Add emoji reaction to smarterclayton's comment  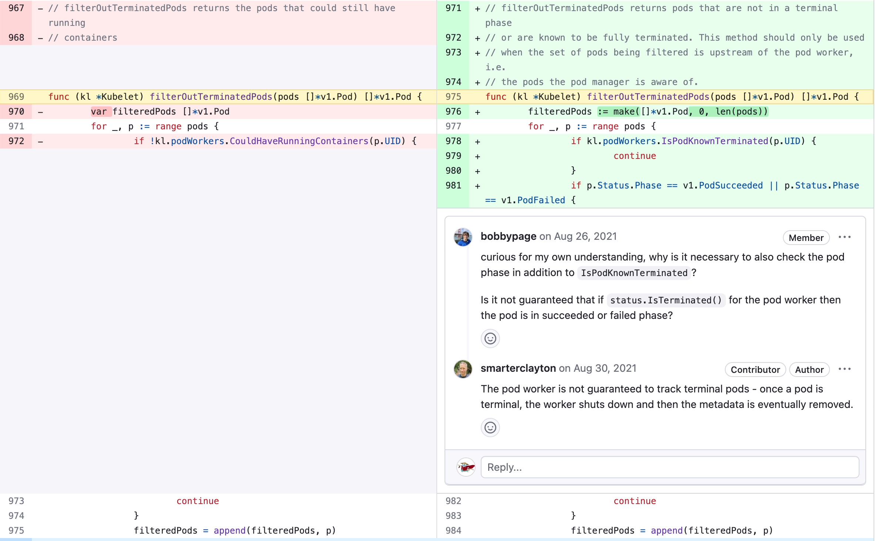[490, 427]
